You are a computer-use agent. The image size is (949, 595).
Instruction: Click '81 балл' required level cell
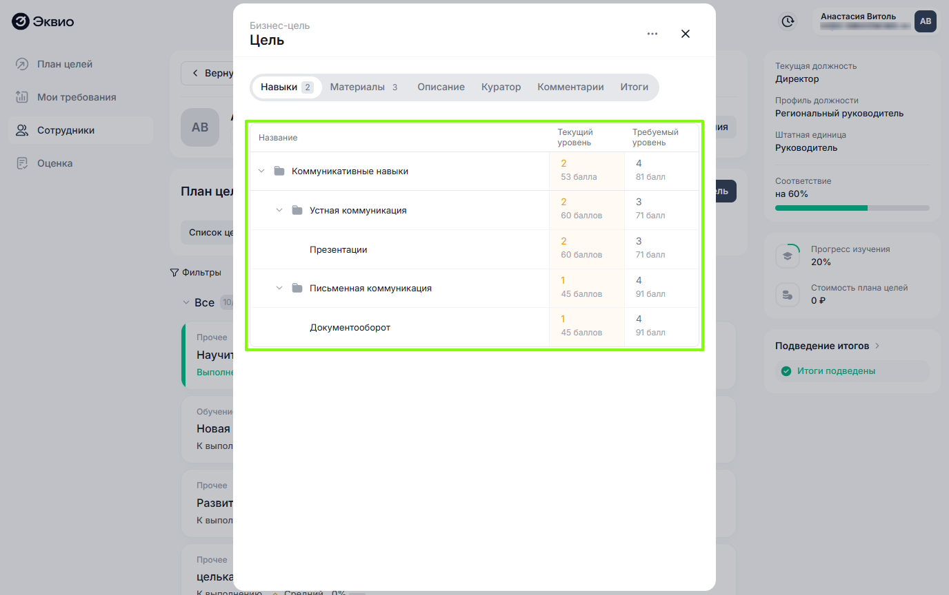(x=661, y=171)
